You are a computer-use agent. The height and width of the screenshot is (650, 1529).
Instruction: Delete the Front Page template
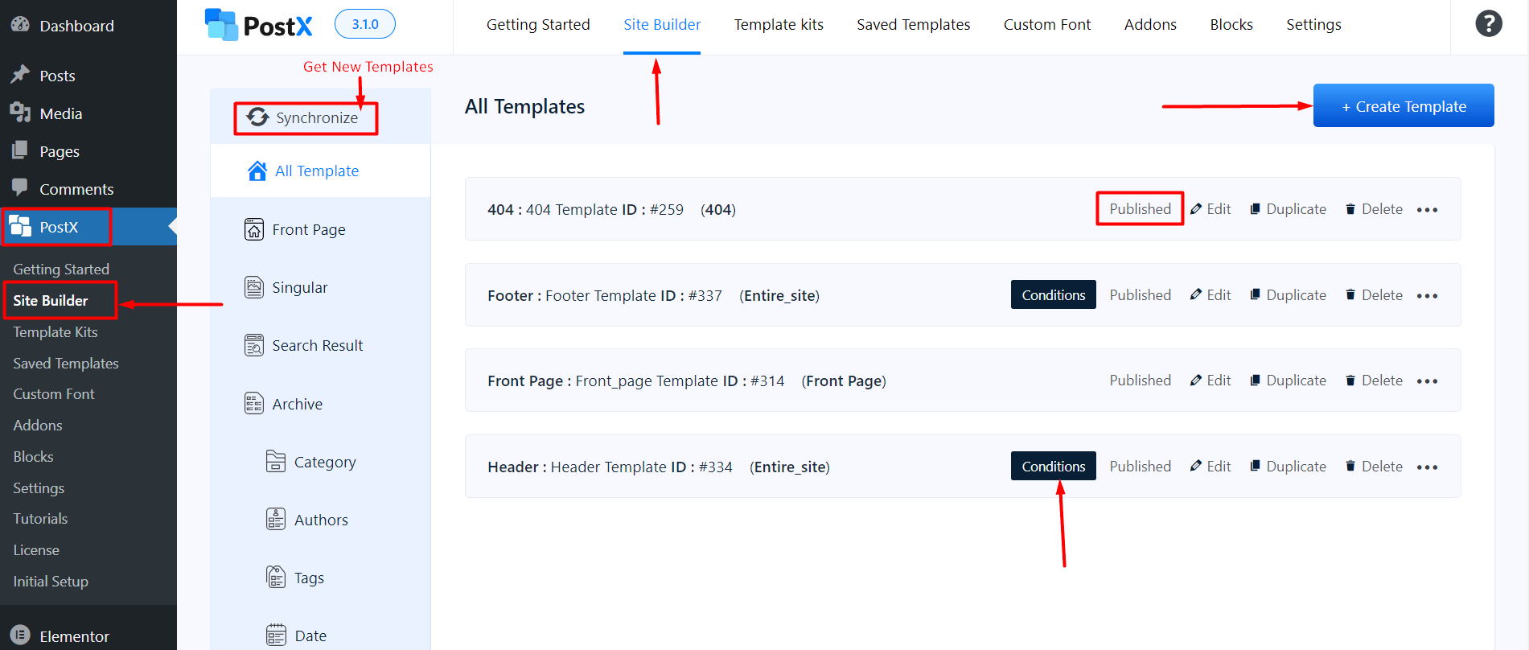(1374, 381)
